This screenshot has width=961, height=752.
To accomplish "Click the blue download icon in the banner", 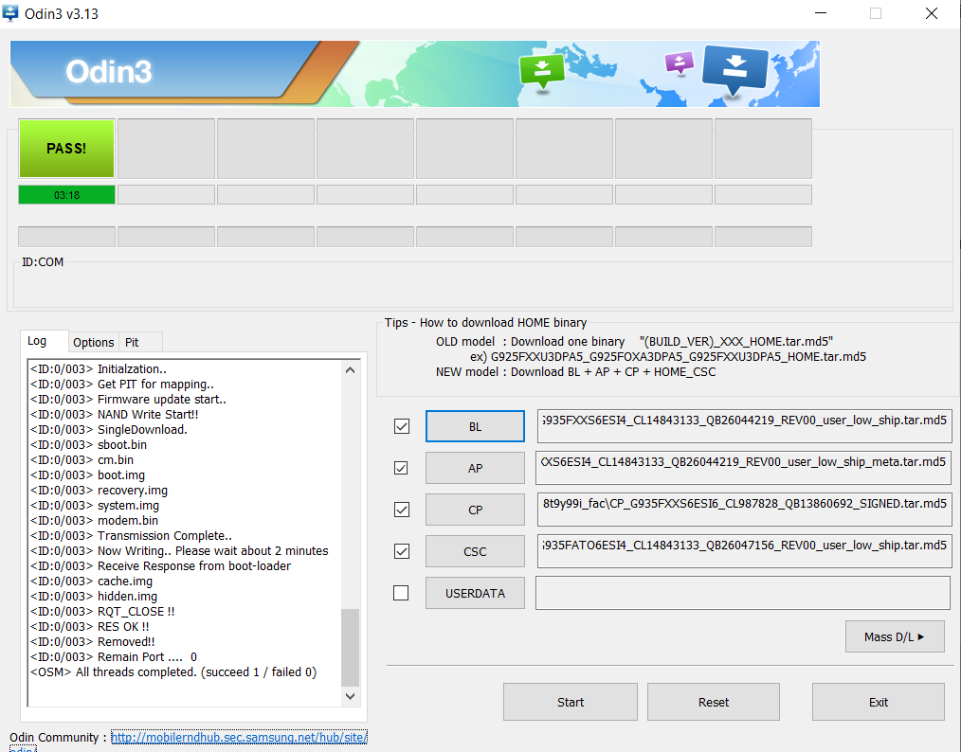I will pyautogui.click(x=734, y=69).
